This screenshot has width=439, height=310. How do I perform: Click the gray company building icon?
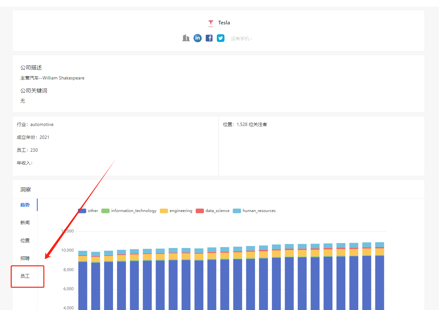coord(186,38)
